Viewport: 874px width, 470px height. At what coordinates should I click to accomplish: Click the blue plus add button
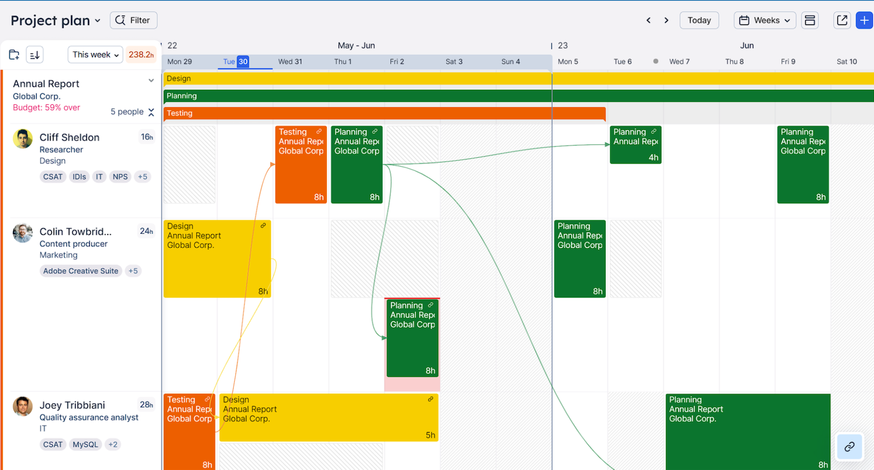tap(864, 20)
